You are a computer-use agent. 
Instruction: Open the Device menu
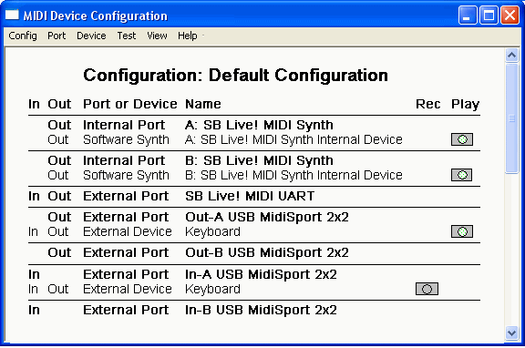[x=91, y=36]
